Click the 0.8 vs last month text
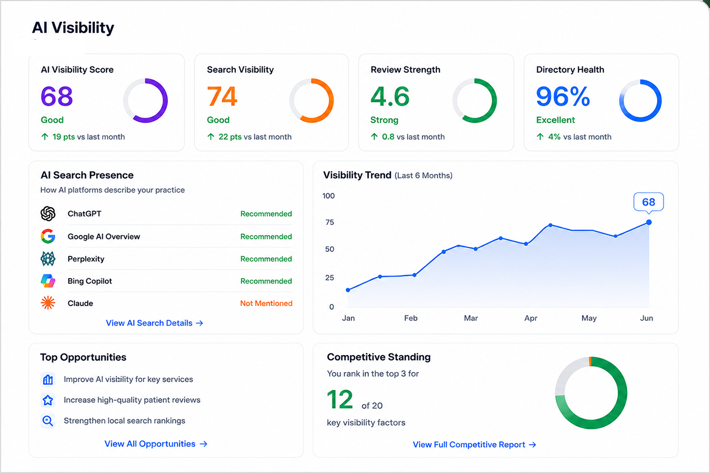 [413, 137]
